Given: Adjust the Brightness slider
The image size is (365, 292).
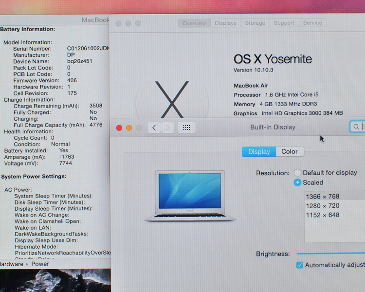Looking at the screenshot, I should click(x=330, y=254).
